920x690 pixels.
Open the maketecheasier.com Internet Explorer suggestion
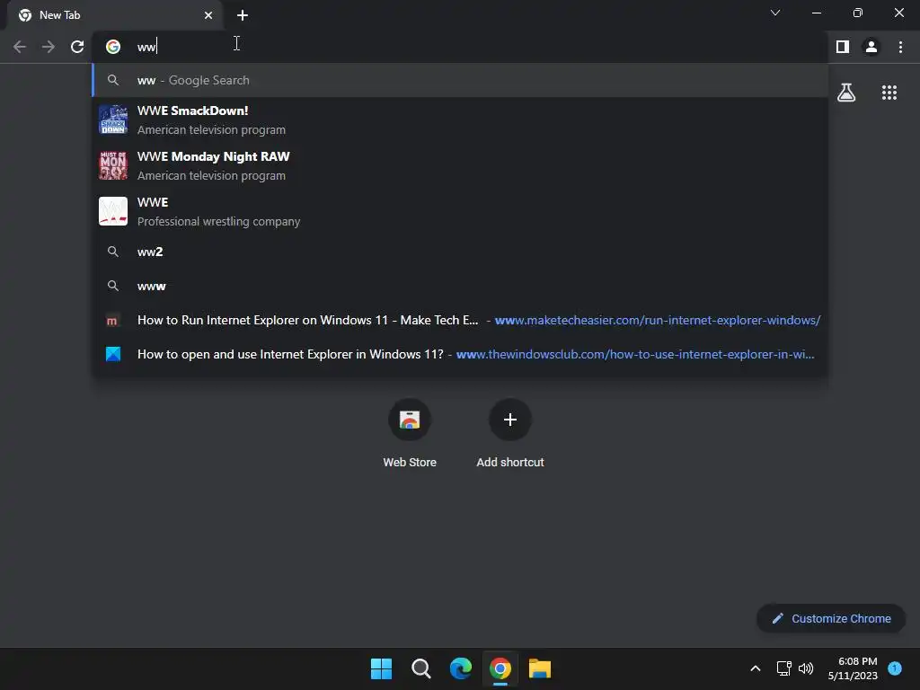coord(460,321)
